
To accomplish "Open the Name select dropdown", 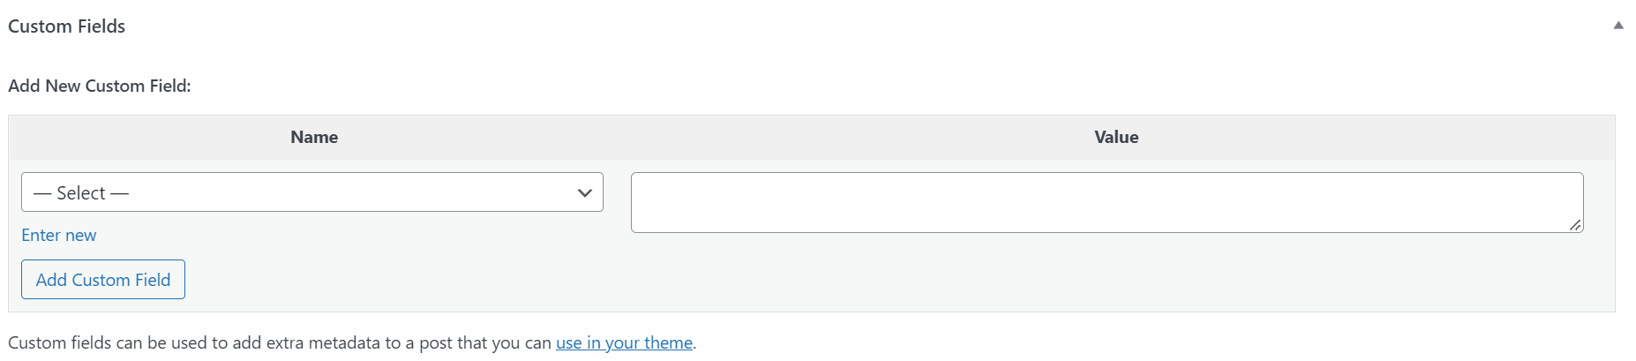I will [311, 192].
